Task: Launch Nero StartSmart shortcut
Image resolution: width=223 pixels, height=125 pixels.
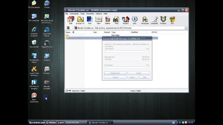Action: (x=34, y=98)
